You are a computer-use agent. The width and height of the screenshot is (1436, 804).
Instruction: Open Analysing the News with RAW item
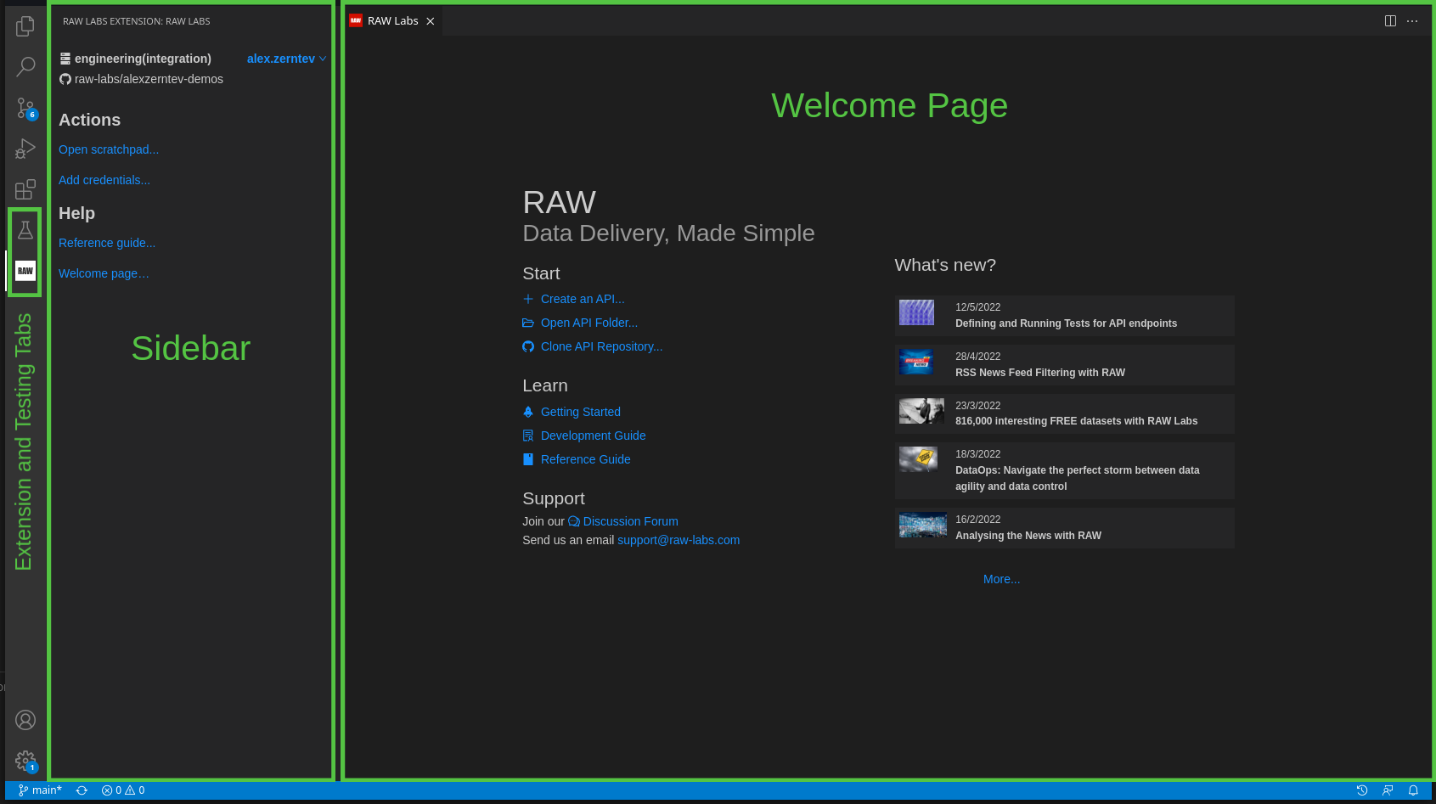click(1065, 528)
